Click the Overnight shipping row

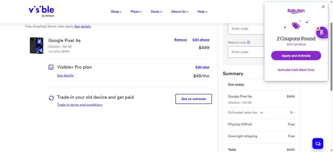pos(261,136)
